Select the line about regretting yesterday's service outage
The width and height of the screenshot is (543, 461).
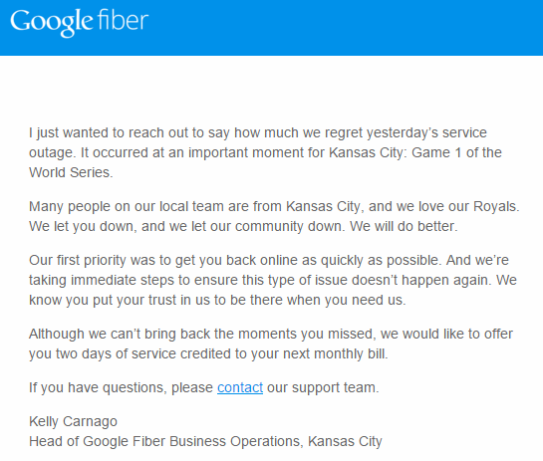tap(258, 132)
